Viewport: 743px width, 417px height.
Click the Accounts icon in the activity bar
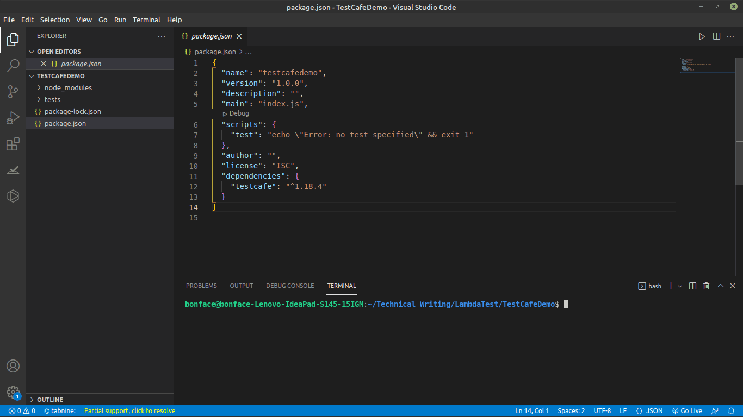point(13,366)
